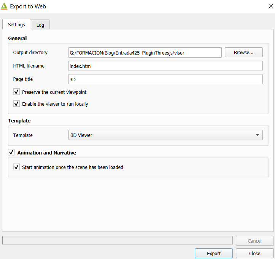Click the export progress bar
This screenshot has width=275, height=259.
(118, 240)
